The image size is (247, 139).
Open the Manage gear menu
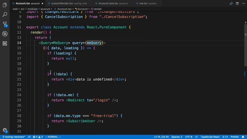coord(5,130)
